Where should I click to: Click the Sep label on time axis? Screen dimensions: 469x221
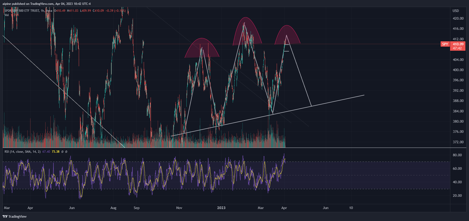137,208
